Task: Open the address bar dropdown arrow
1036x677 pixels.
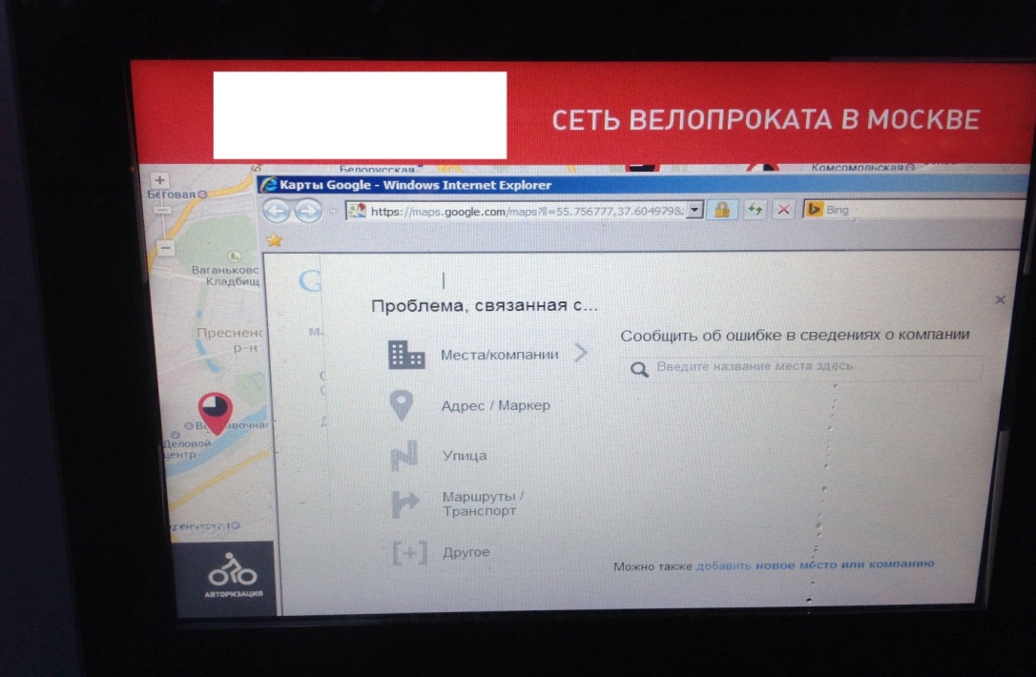Action: pyautogui.click(x=694, y=210)
